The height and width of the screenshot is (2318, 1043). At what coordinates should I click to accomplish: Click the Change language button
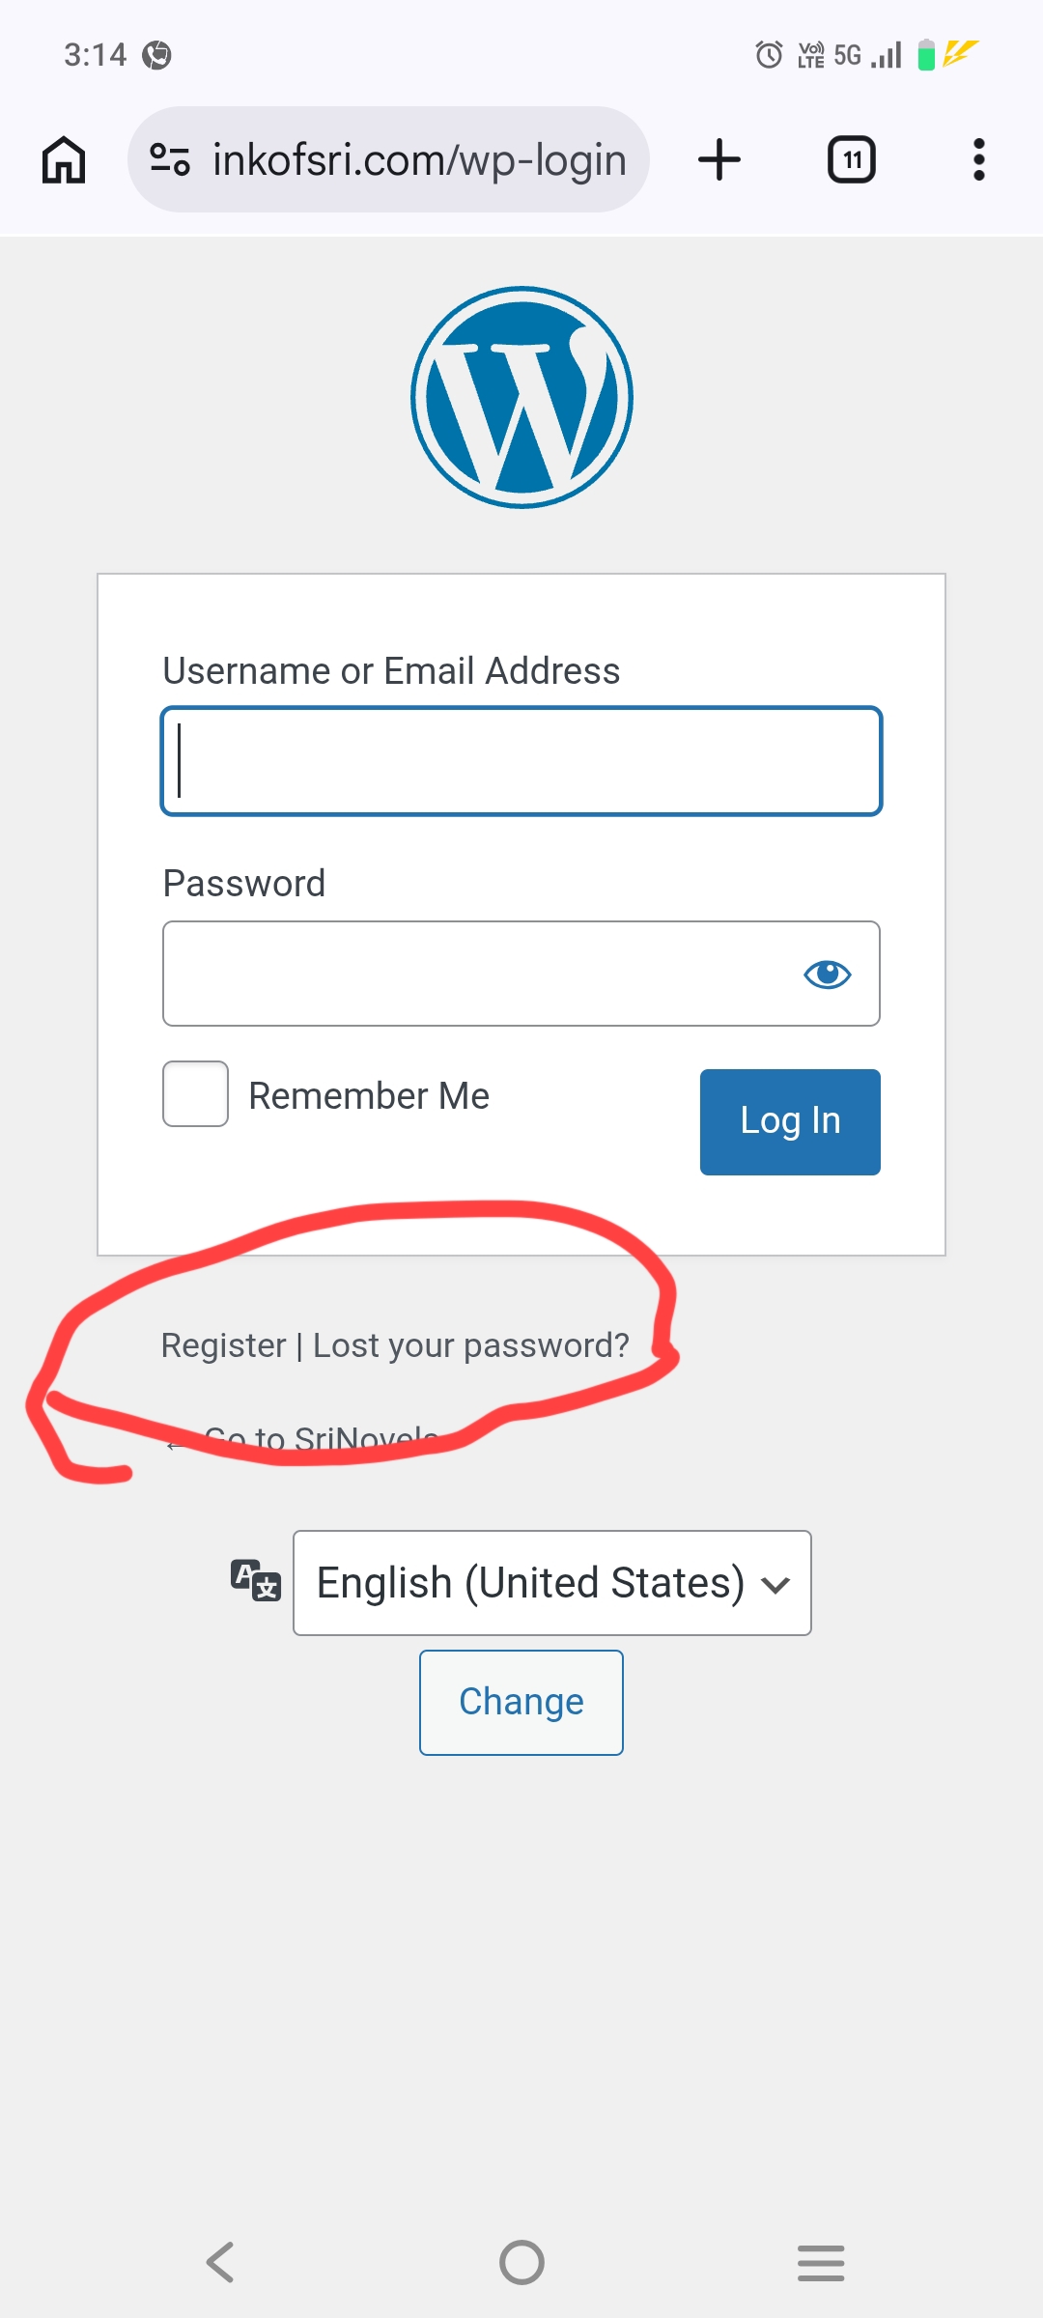521,1702
